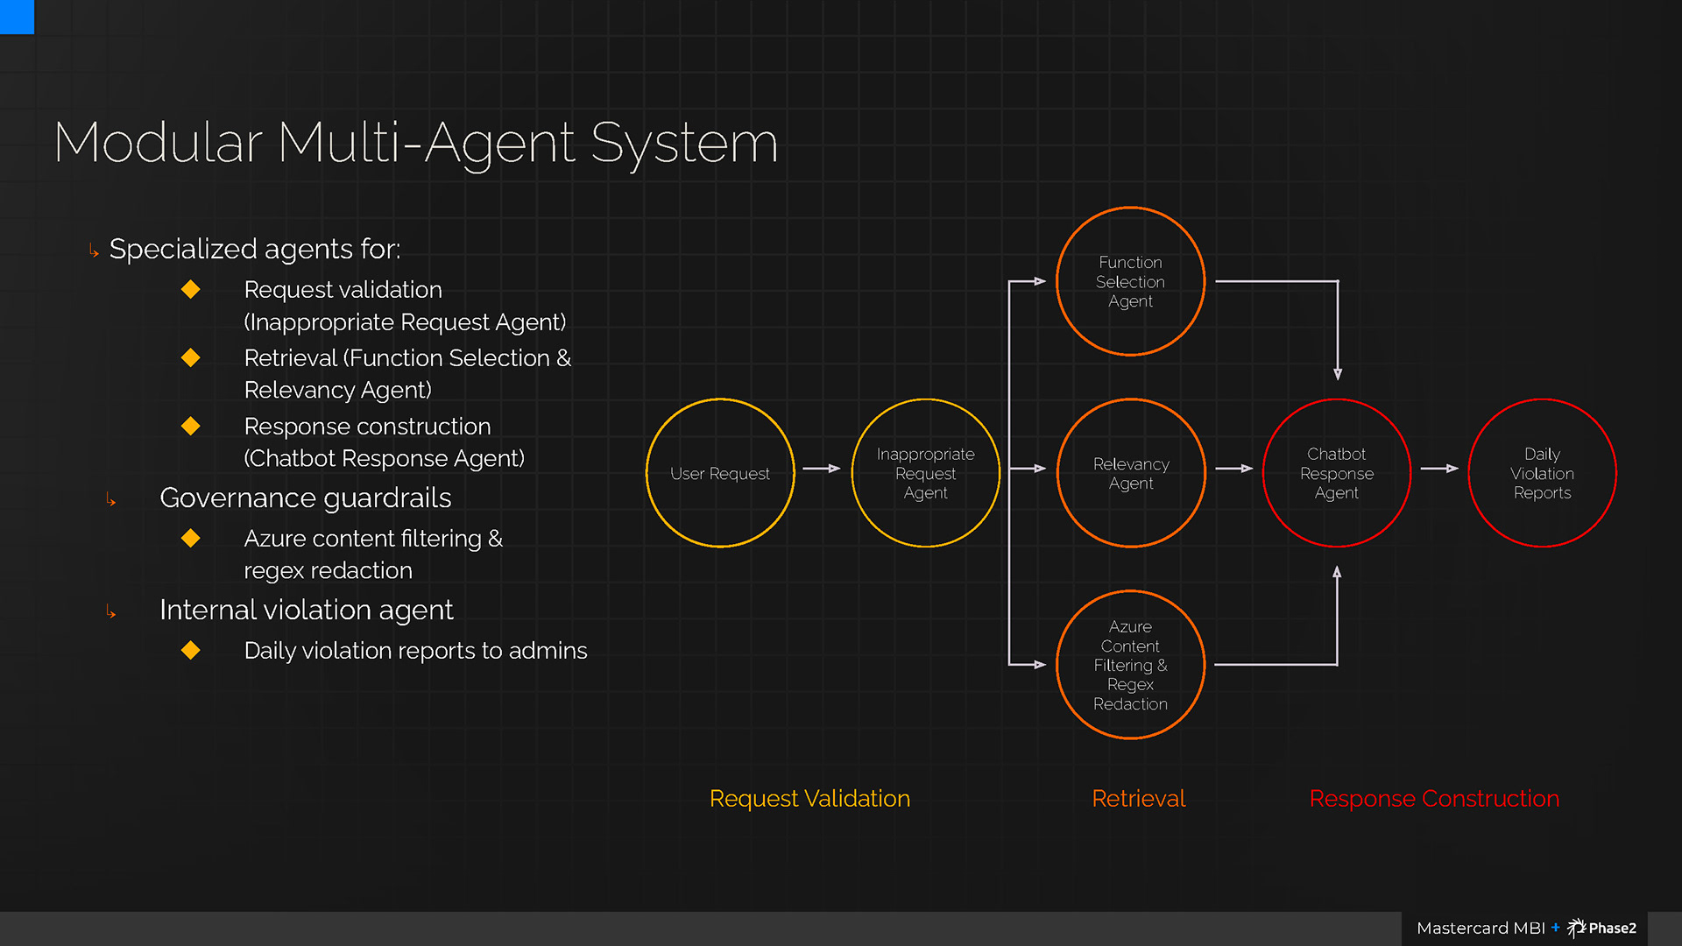Click the Governance guardrails bullet arrow
Image resolution: width=1682 pixels, height=946 pixels.
pyautogui.click(x=110, y=499)
